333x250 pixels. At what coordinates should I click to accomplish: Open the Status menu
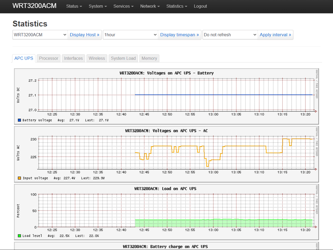[x=74, y=6]
